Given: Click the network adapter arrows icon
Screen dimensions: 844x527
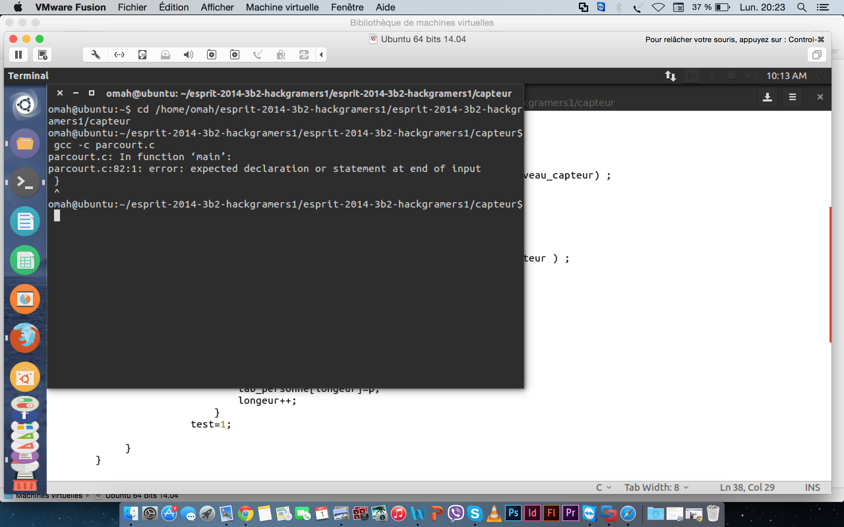Looking at the screenshot, I should tap(119, 55).
